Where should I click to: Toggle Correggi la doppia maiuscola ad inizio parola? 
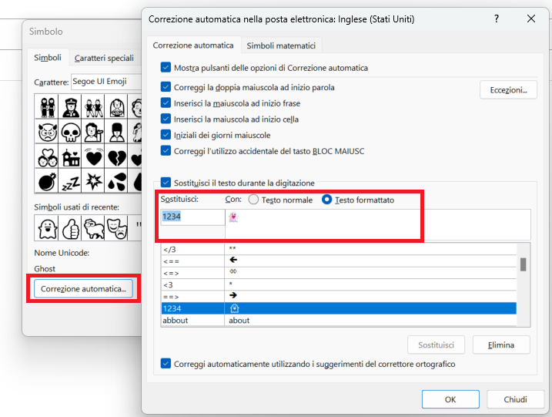166,87
